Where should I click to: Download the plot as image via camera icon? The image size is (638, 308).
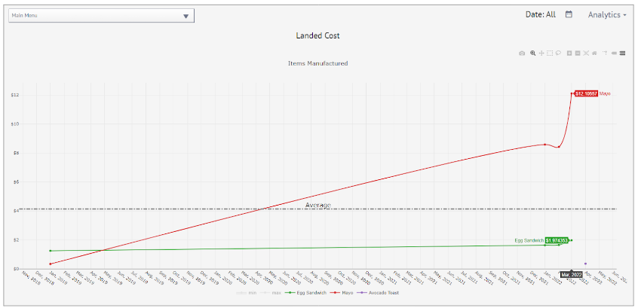click(x=522, y=53)
